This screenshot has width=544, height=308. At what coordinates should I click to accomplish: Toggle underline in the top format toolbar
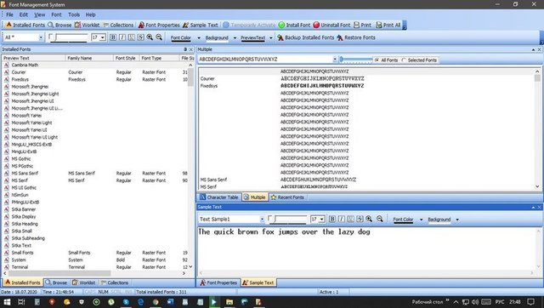click(x=132, y=37)
